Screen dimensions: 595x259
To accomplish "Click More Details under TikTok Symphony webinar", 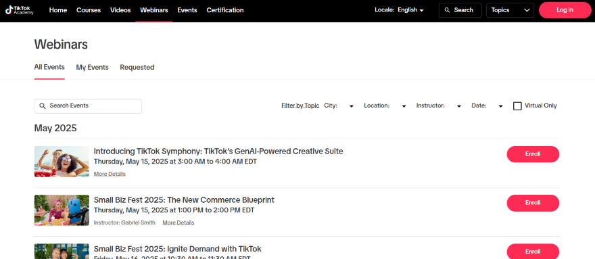I will coord(110,174).
